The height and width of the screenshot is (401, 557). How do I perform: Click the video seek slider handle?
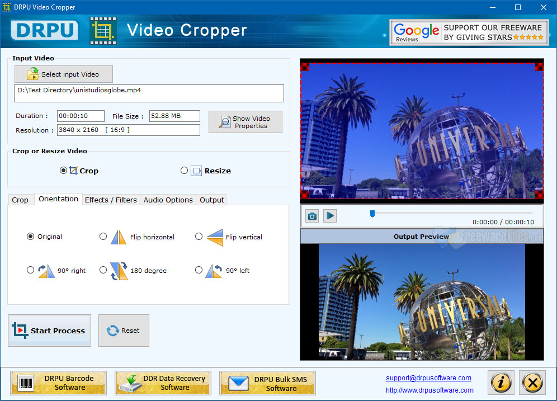pos(372,214)
